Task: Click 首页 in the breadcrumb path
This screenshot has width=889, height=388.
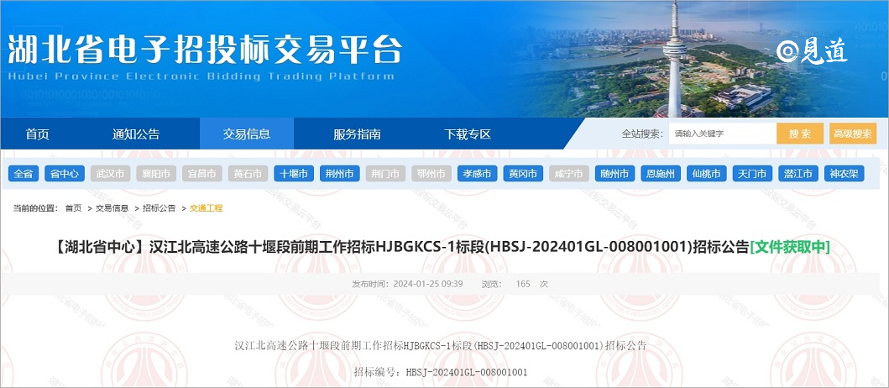Action: (73, 207)
